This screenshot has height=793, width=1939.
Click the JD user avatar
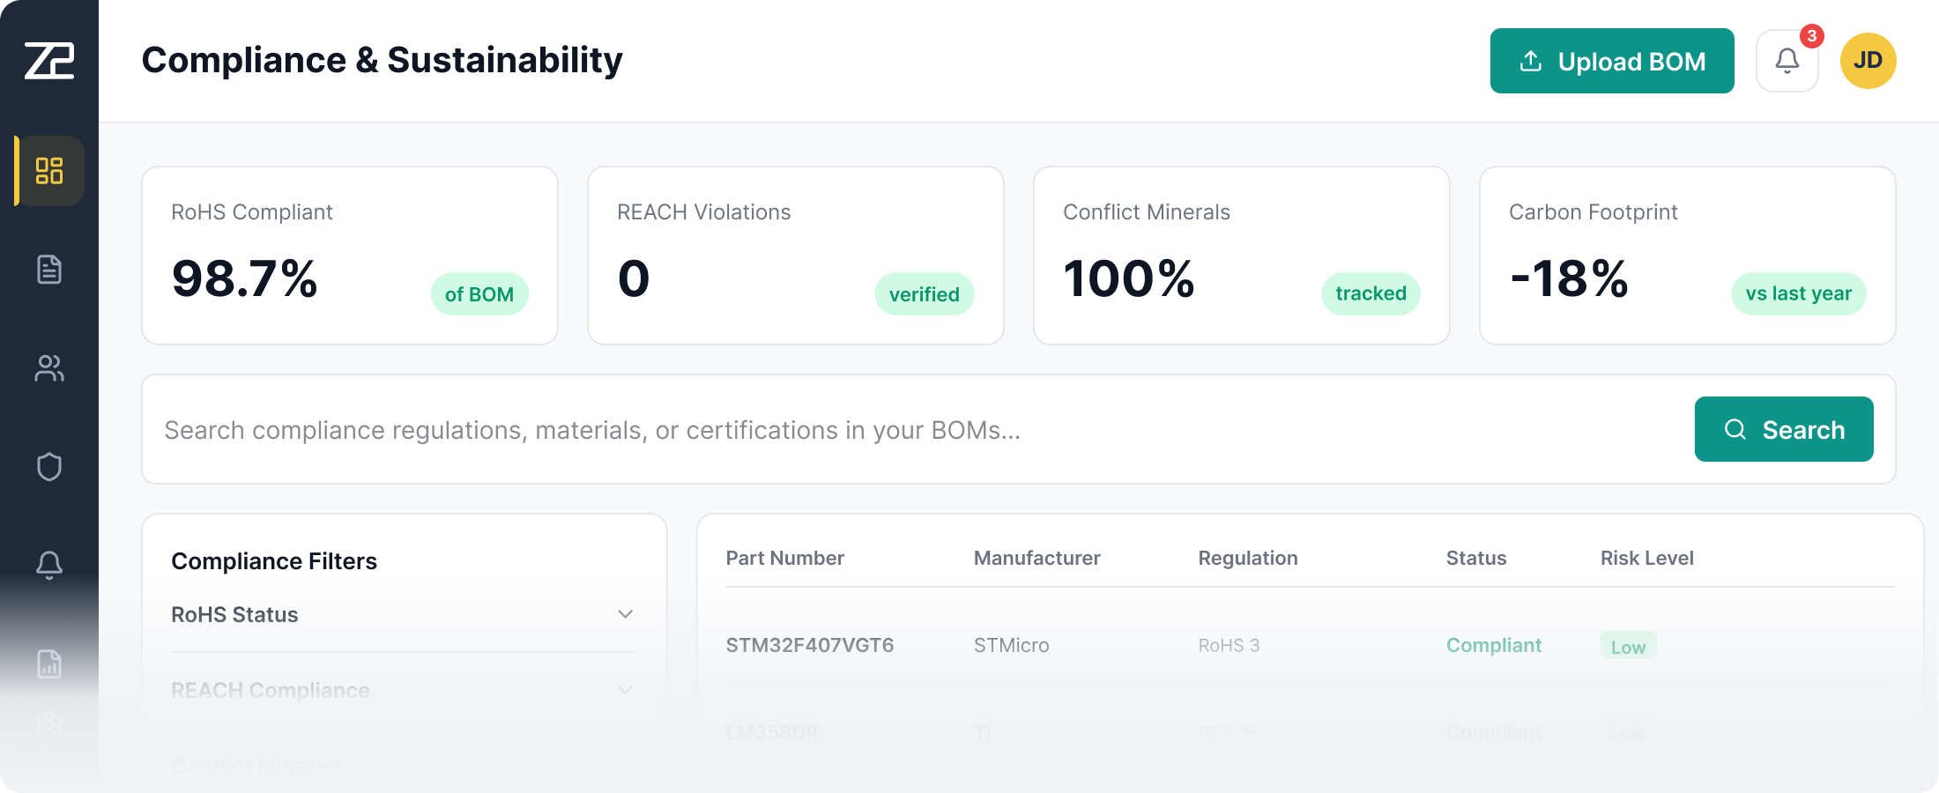(x=1868, y=61)
